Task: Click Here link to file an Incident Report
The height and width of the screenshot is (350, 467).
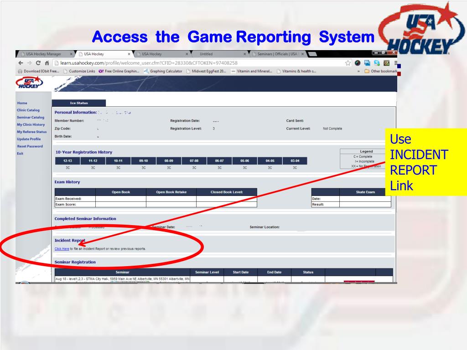Action: point(62,249)
